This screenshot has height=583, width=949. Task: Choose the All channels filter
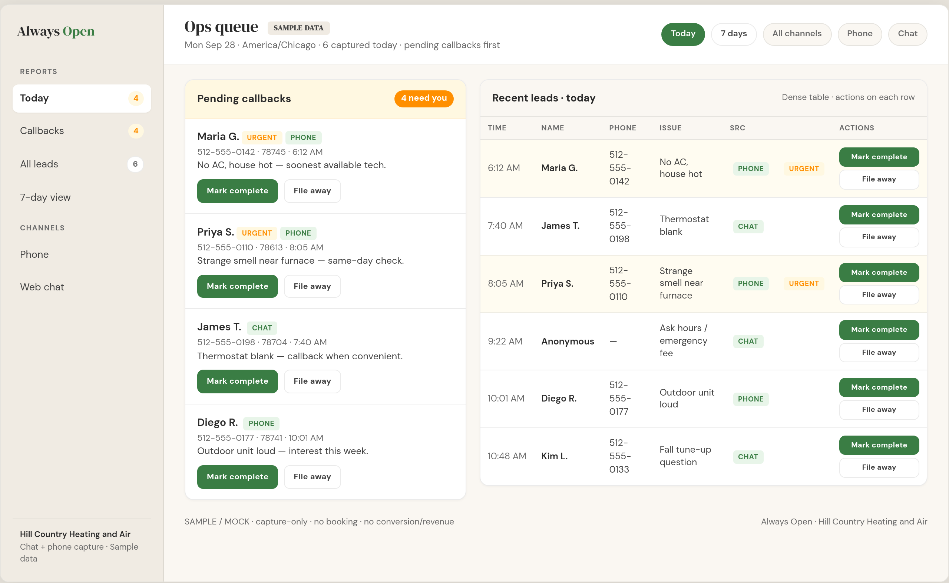797,34
